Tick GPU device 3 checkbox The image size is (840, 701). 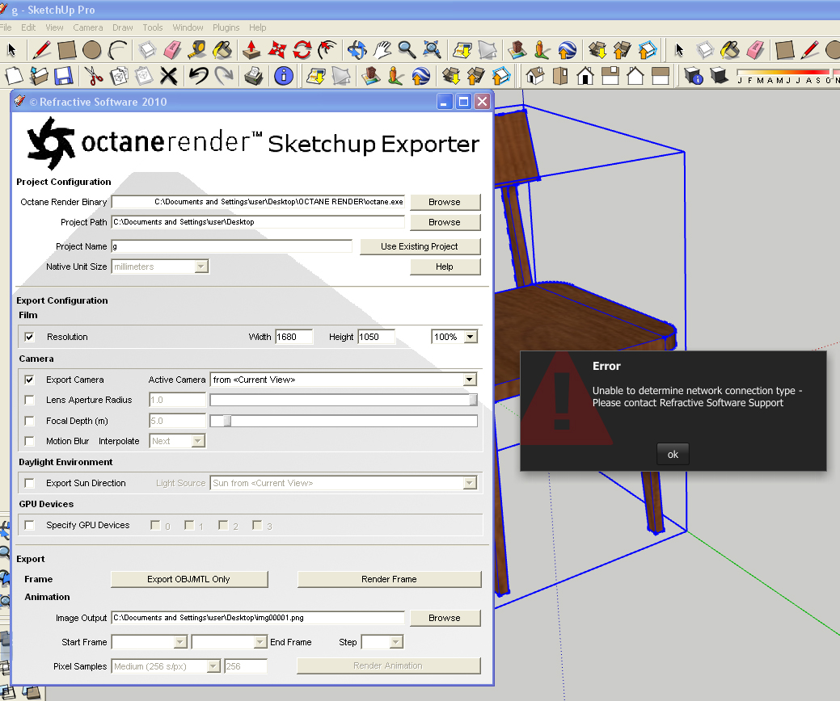tap(257, 525)
